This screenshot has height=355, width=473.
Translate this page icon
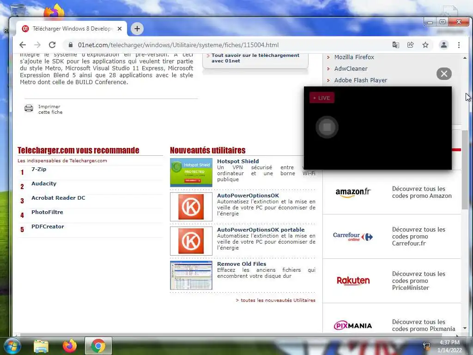pos(395,45)
